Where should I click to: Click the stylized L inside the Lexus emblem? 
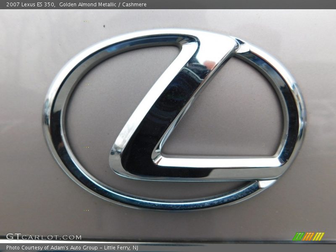click(168, 105)
